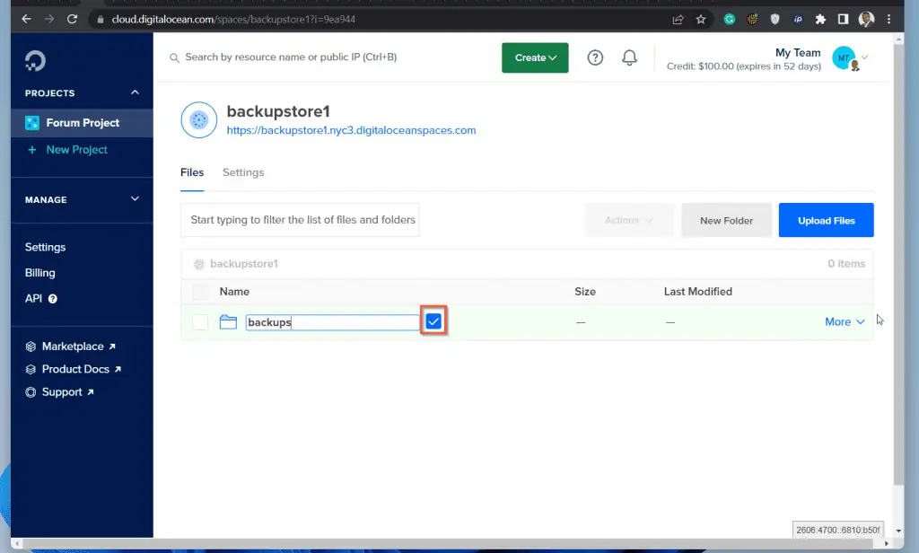Collapse the PROJECTS section
The height and width of the screenshot is (553, 919).
coord(135,92)
